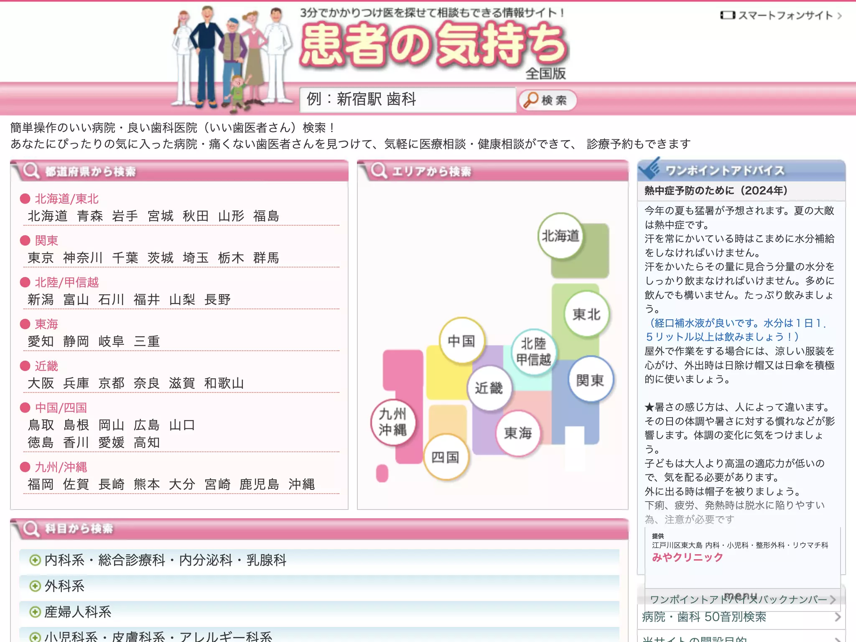Choose 群馬 prefecture link

coord(266,258)
